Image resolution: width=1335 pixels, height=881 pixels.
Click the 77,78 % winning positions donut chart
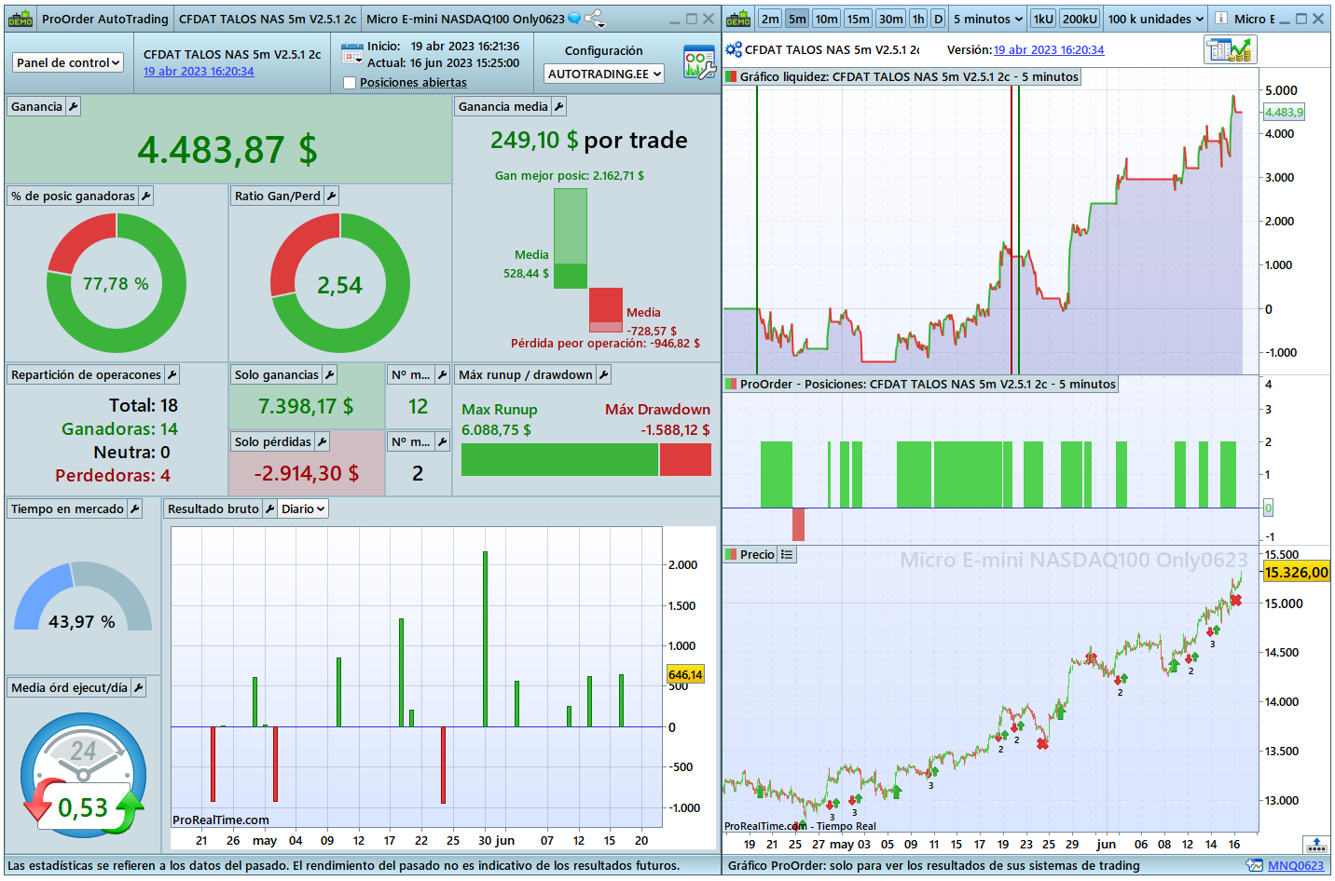117,283
